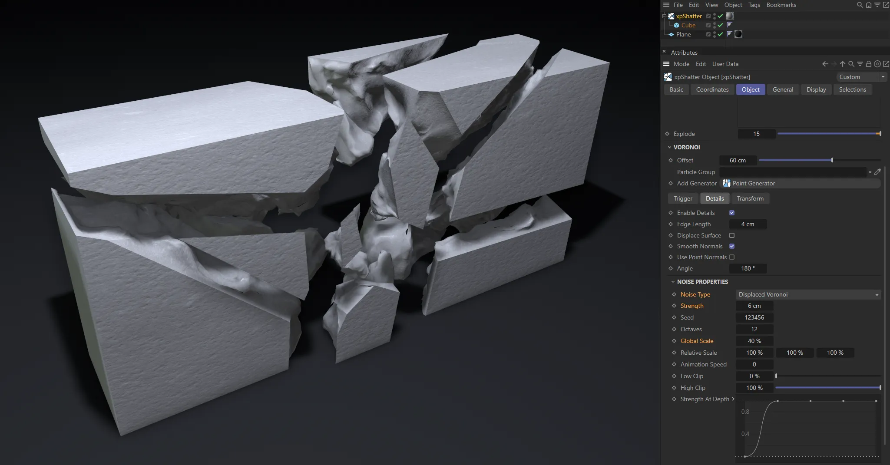Open the Attributes panel lock icon
This screenshot has height=465, width=890.
click(x=868, y=64)
